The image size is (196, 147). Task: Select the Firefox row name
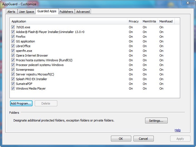click(x=21, y=37)
